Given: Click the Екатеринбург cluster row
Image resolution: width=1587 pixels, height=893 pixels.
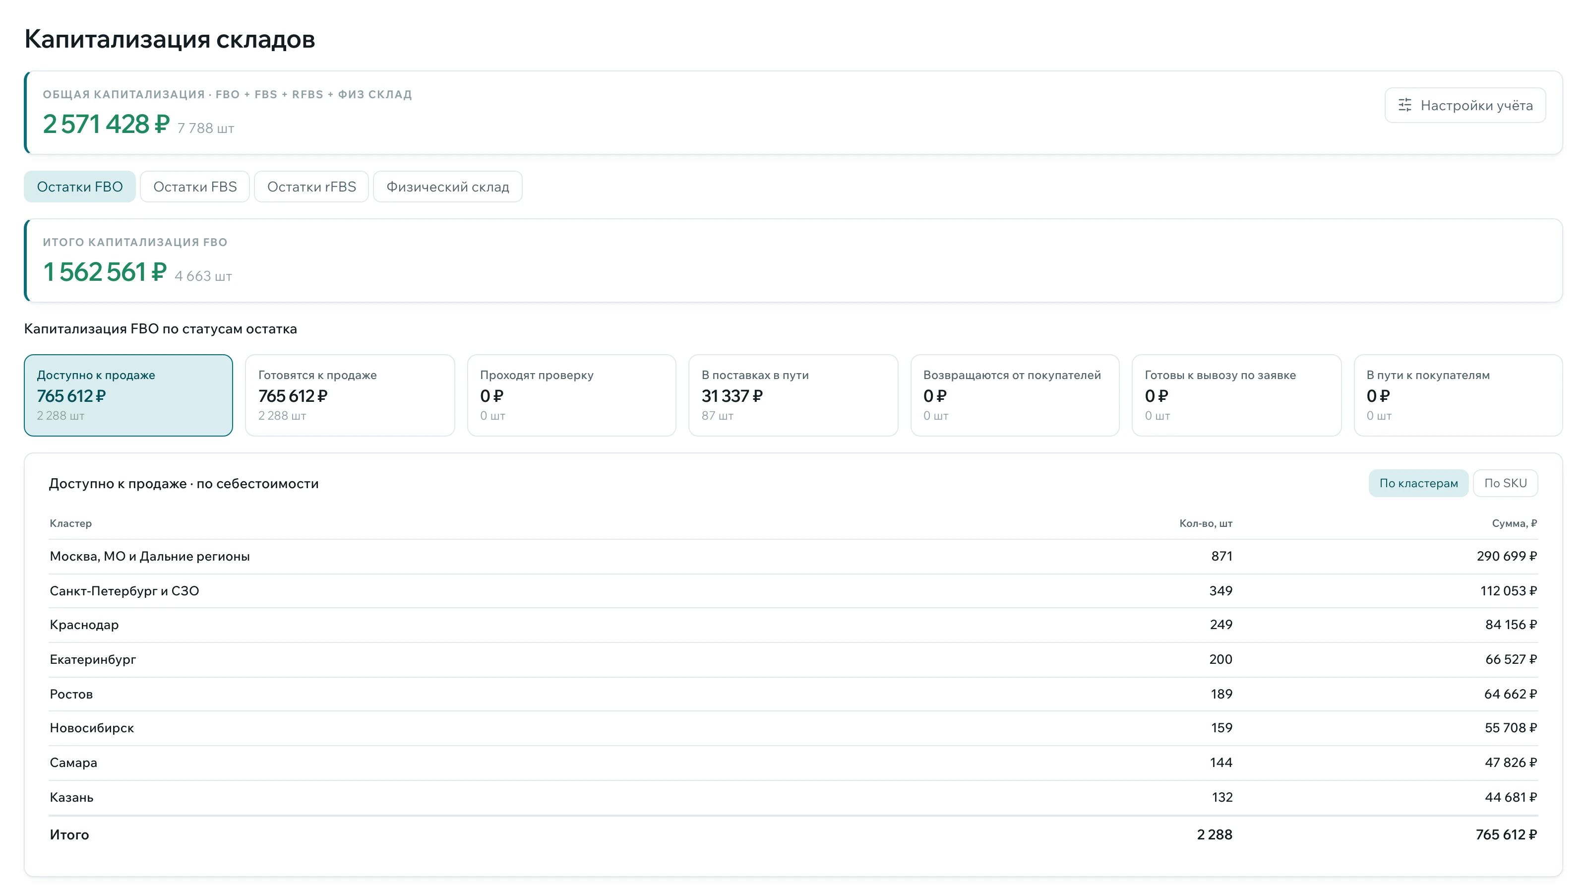Looking at the screenshot, I should click(x=793, y=659).
